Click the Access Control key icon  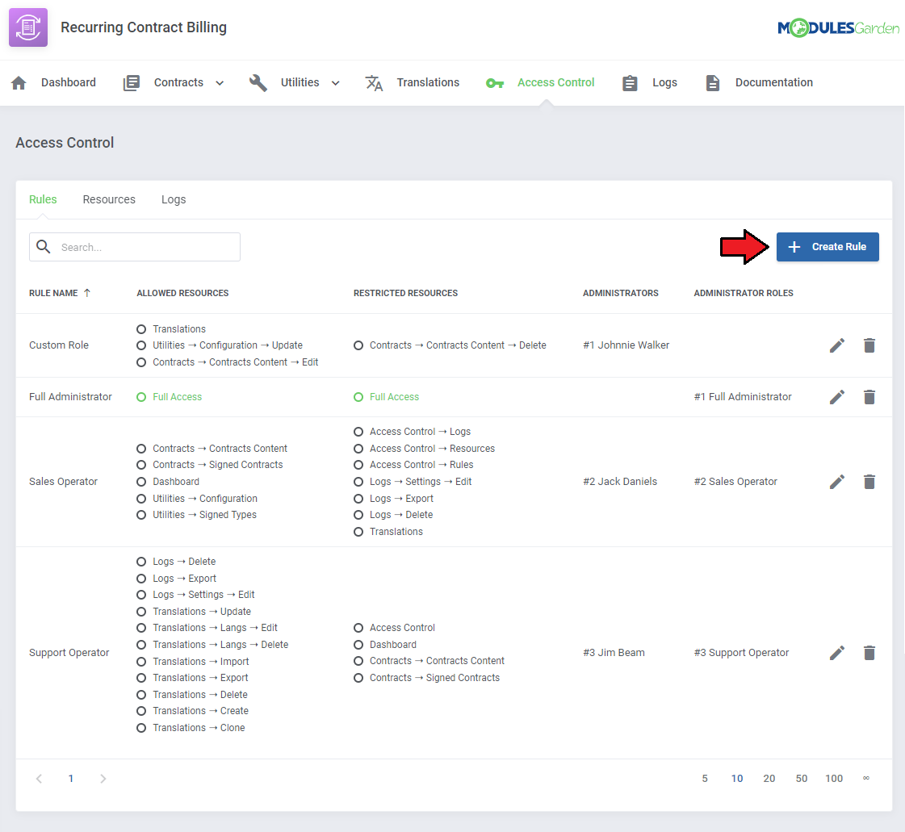pyautogui.click(x=495, y=84)
